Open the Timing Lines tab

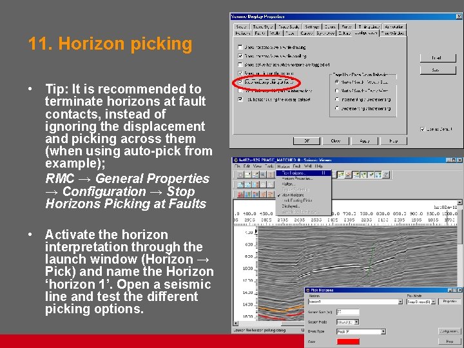coord(369,26)
